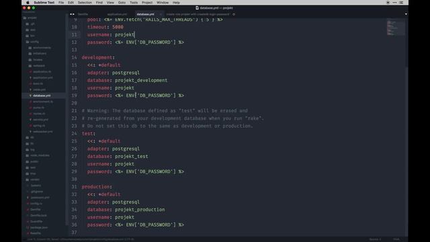The image size is (430, 242).
Task: Close the database.yml tab
Action: (161, 14)
